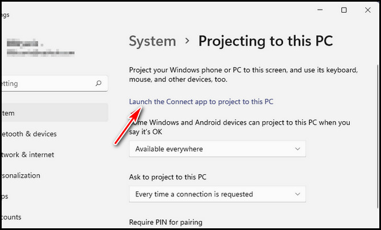Click the Find a setting search field
This screenshot has height=230, width=381.
pos(55,84)
